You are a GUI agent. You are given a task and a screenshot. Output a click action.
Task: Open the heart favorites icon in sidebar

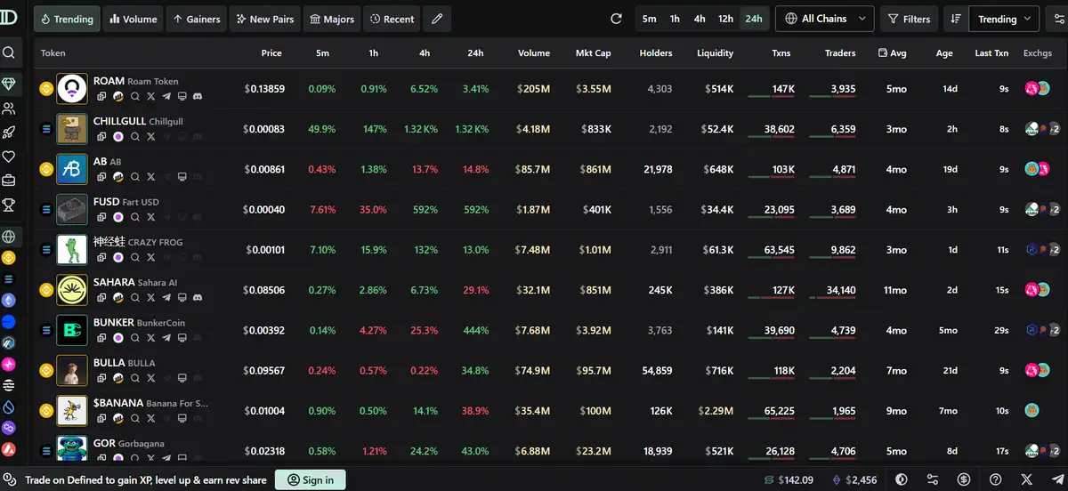click(9, 157)
